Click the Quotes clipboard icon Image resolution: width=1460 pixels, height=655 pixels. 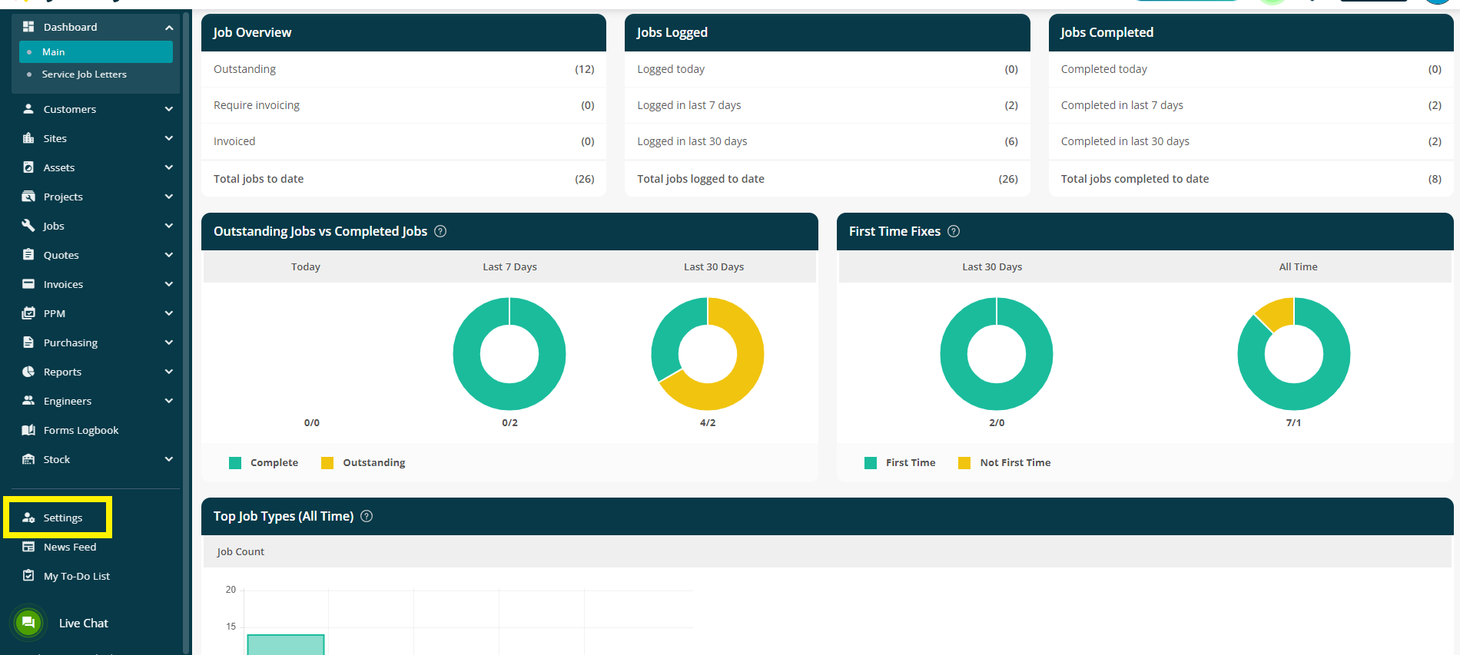point(28,255)
